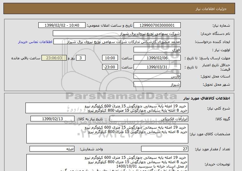The image size is (242, 171).
Task: Click the label اولویت نیاز
Action: coord(221,50)
